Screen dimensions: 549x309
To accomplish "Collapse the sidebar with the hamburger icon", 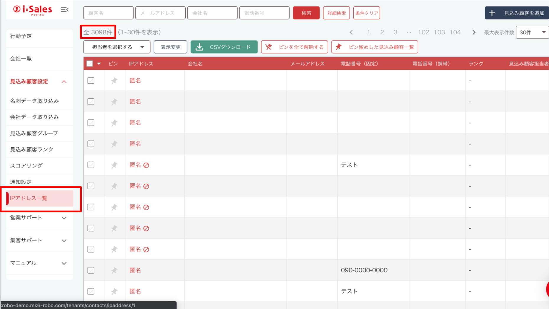I will pos(65,10).
